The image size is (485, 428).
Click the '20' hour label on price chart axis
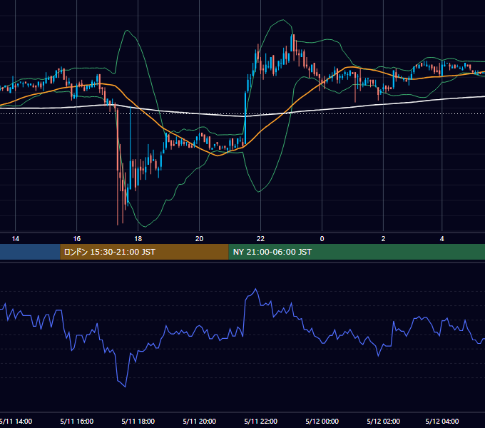199,239
